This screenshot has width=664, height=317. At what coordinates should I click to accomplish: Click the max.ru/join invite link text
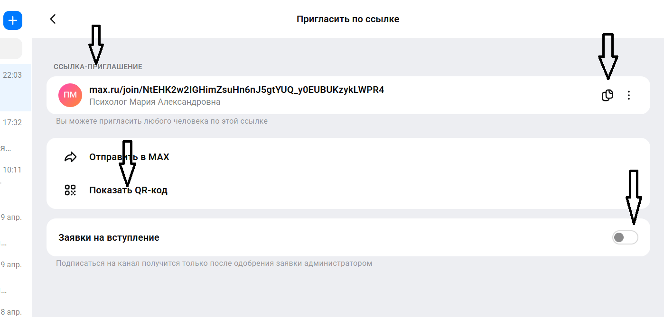[236, 90]
